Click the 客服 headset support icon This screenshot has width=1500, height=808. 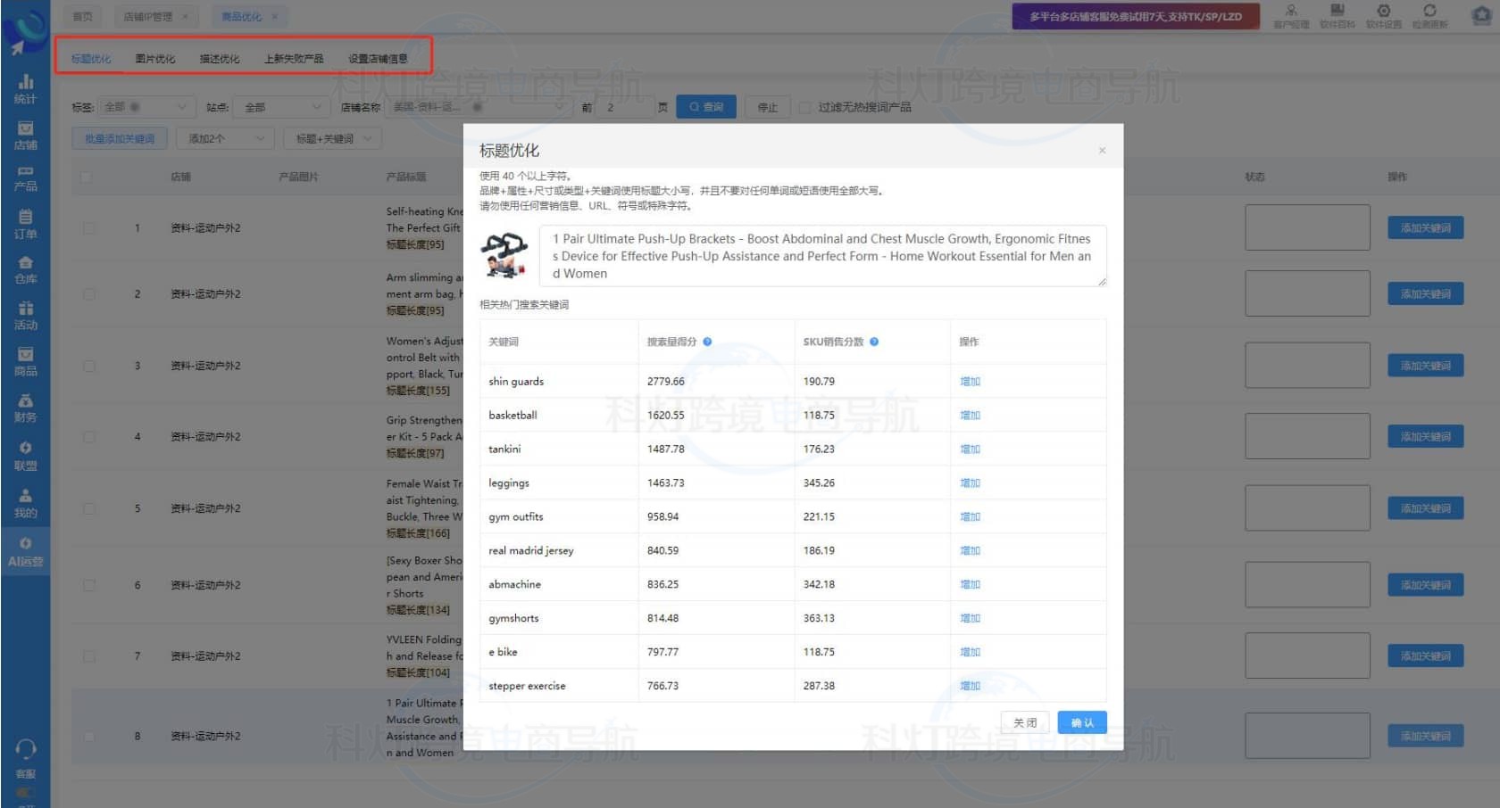[25, 756]
